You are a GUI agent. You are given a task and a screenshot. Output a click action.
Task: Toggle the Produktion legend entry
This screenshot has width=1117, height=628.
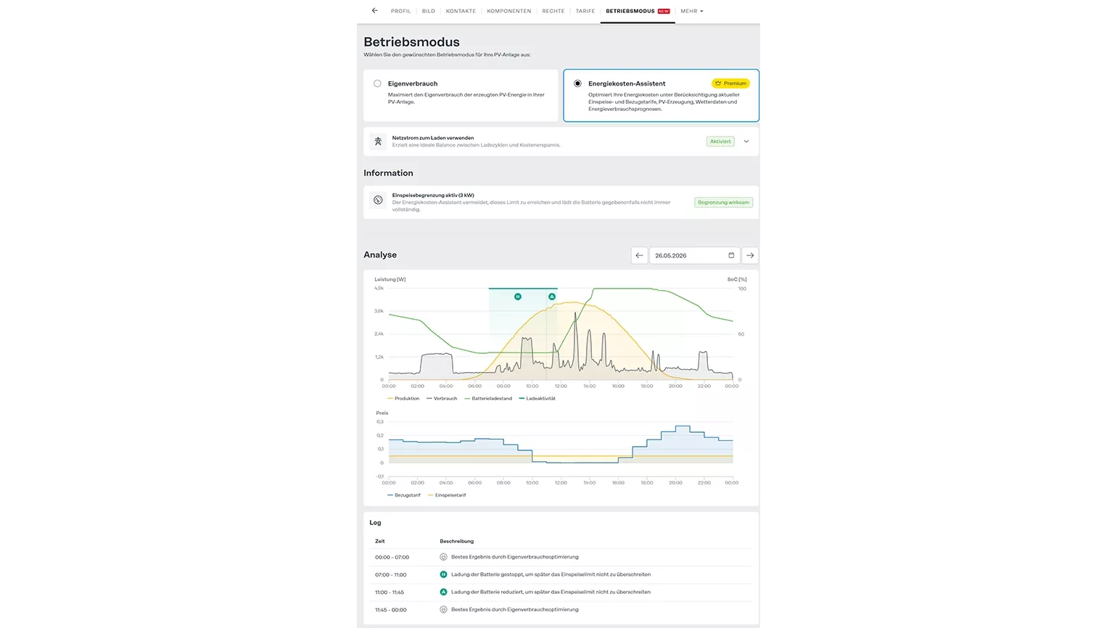click(x=403, y=398)
